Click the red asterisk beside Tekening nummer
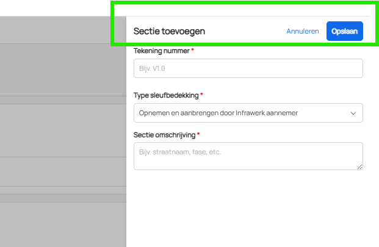379x247 pixels. point(193,51)
